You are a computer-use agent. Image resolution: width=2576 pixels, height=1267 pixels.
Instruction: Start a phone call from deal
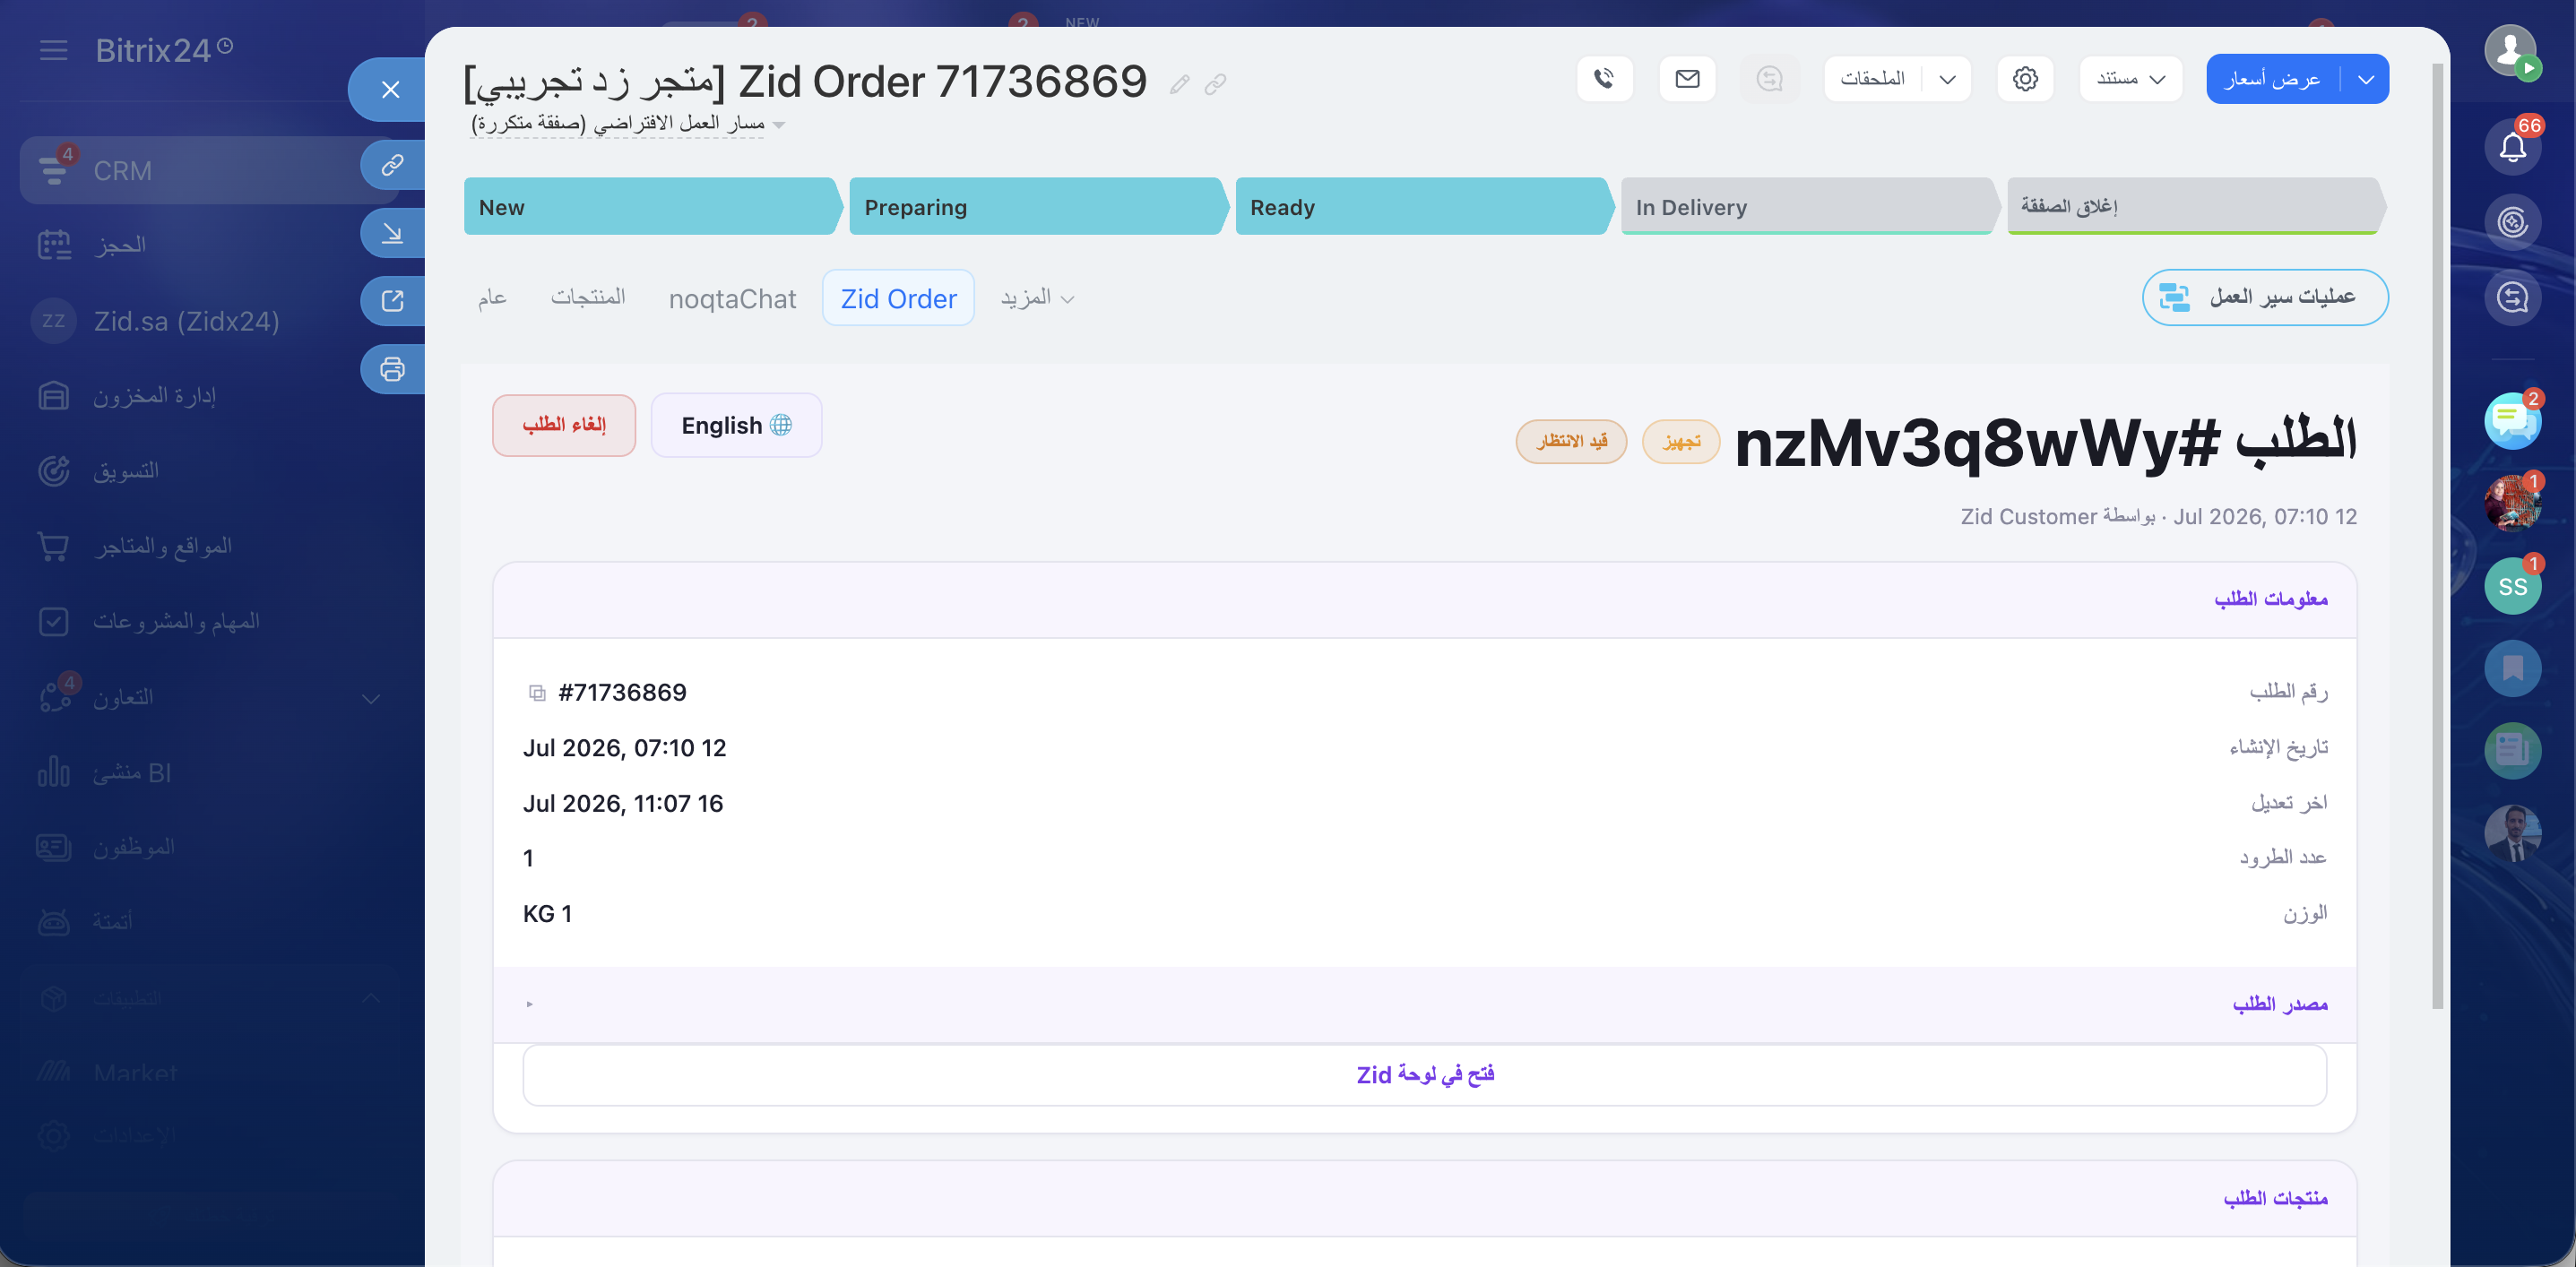(x=1605, y=79)
